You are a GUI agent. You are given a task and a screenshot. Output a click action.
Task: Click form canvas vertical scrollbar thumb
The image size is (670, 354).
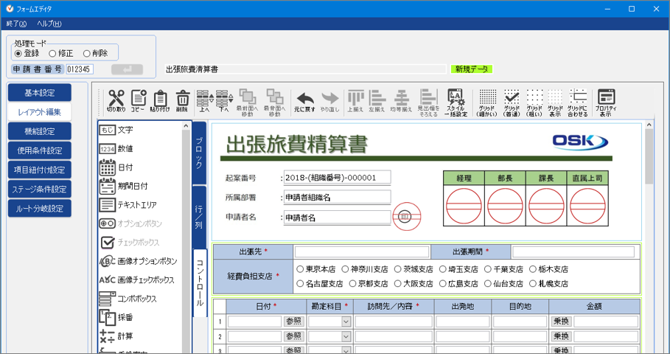click(649, 156)
